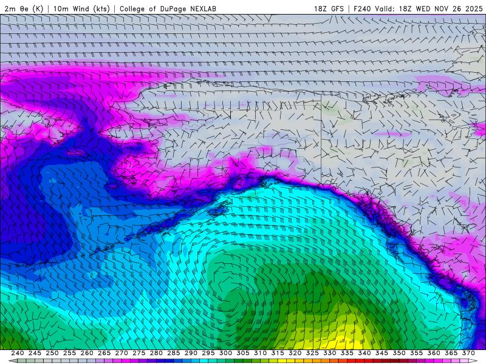
Task: Click the 240 value on the color scale
Action: [18, 353]
